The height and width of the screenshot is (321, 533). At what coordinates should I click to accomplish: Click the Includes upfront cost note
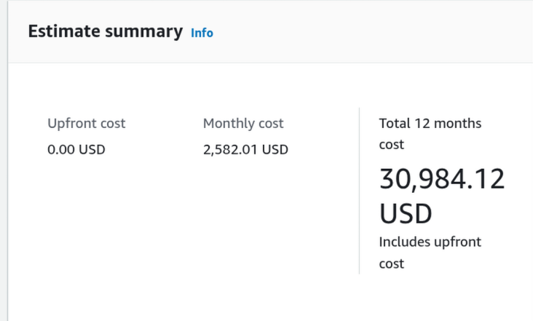coord(430,252)
